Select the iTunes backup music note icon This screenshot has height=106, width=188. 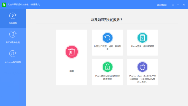pyautogui.click(x=13, y=53)
